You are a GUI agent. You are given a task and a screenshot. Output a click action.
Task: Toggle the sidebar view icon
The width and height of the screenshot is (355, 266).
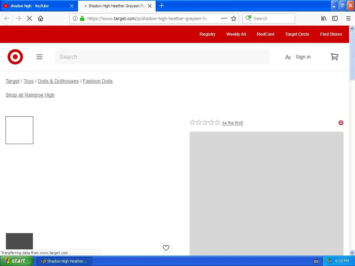pyautogui.click(x=335, y=19)
